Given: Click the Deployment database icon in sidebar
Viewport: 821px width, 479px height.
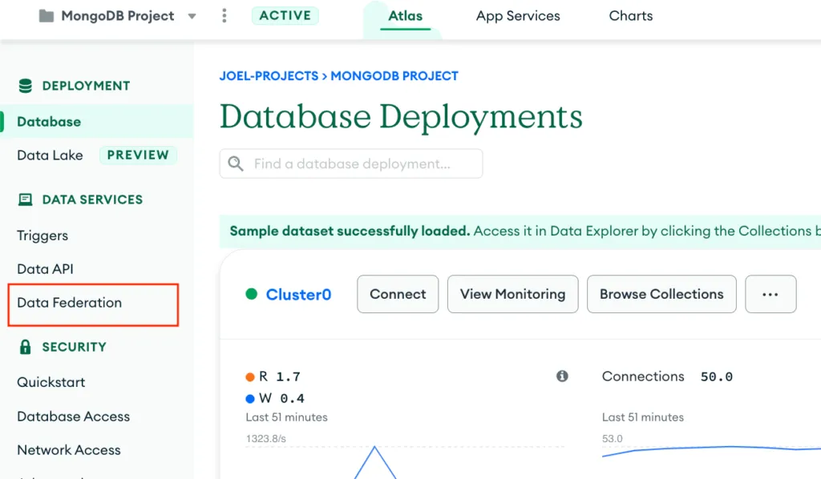Looking at the screenshot, I should point(25,86).
